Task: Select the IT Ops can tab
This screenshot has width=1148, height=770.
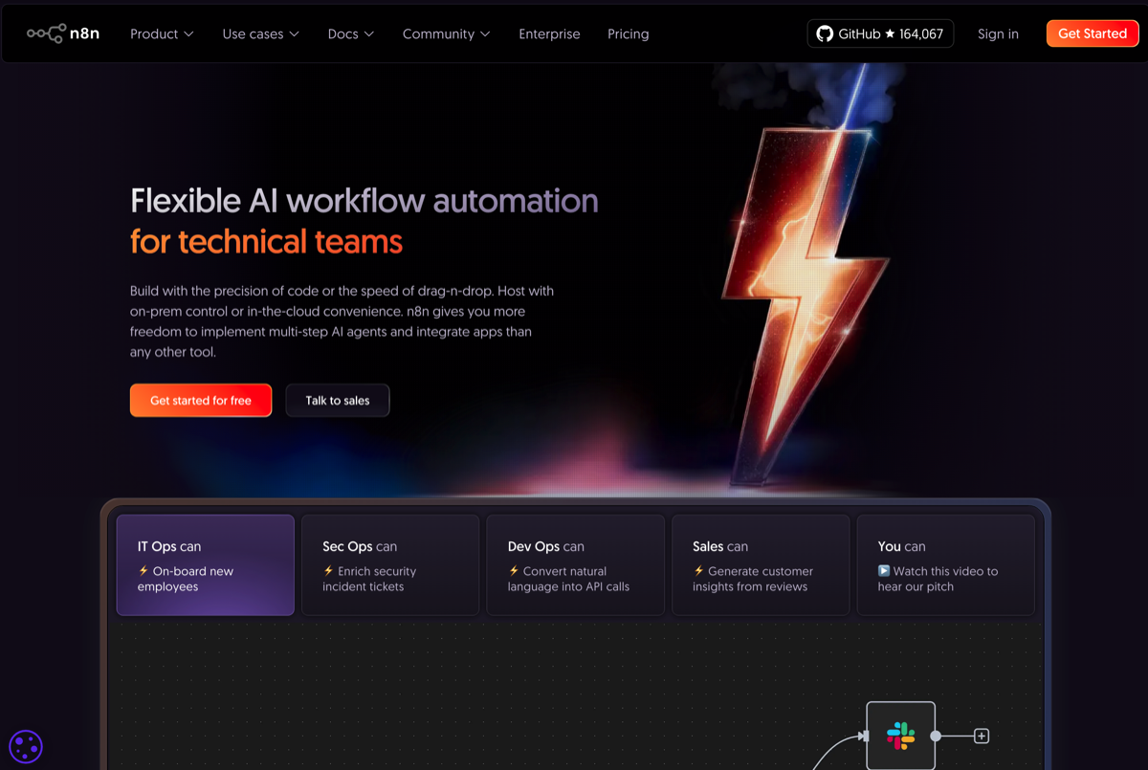Action: (205, 564)
